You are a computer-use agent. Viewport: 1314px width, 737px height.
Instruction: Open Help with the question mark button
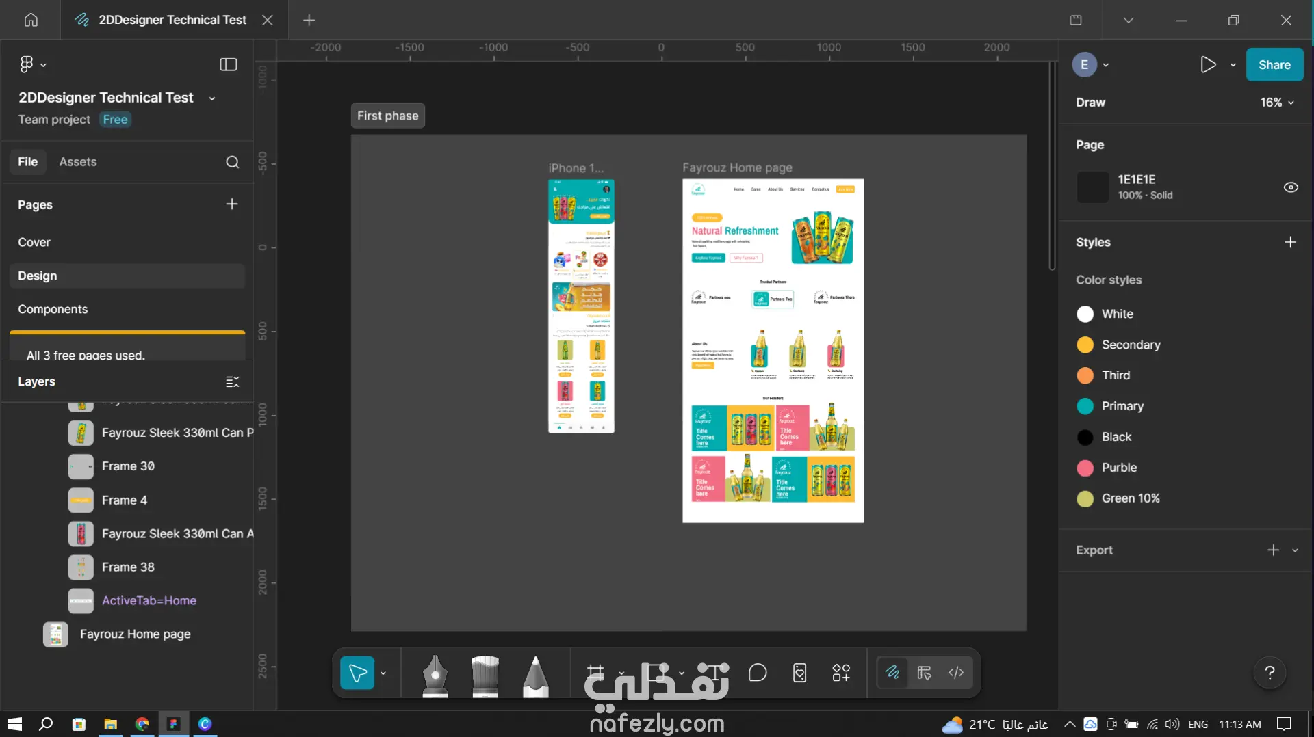(x=1270, y=673)
